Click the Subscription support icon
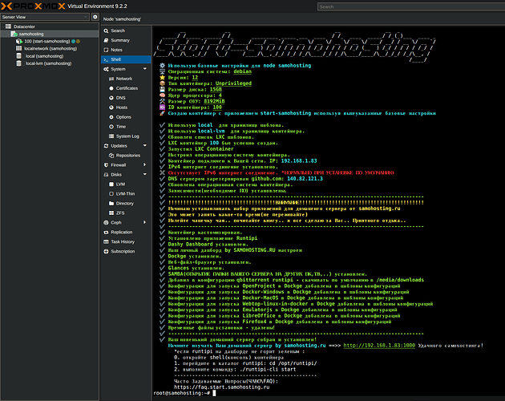 click(106, 251)
